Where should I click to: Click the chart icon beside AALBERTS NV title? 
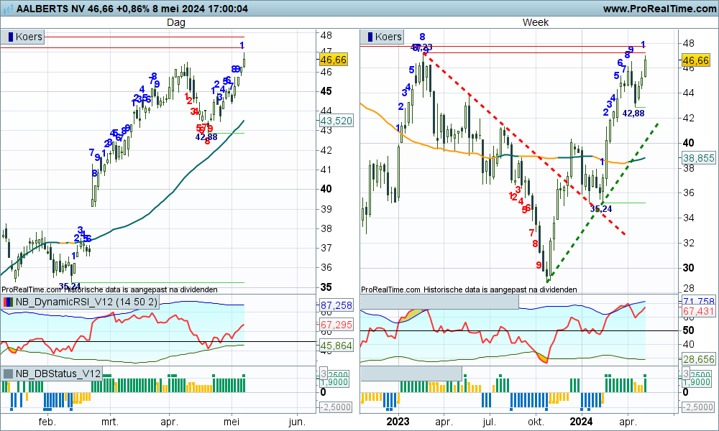8,9
